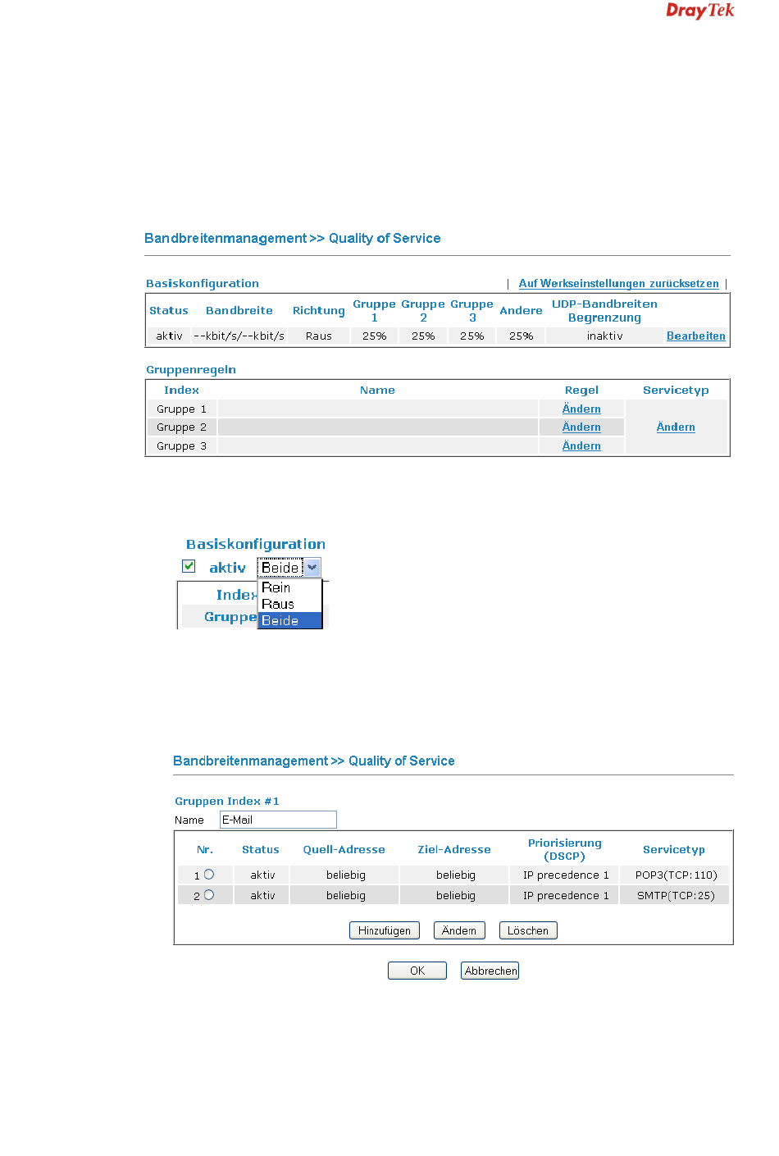Click the --kbit/s/--kbit/s bandwidth value
The height and width of the screenshot is (1156, 779).
239,336
